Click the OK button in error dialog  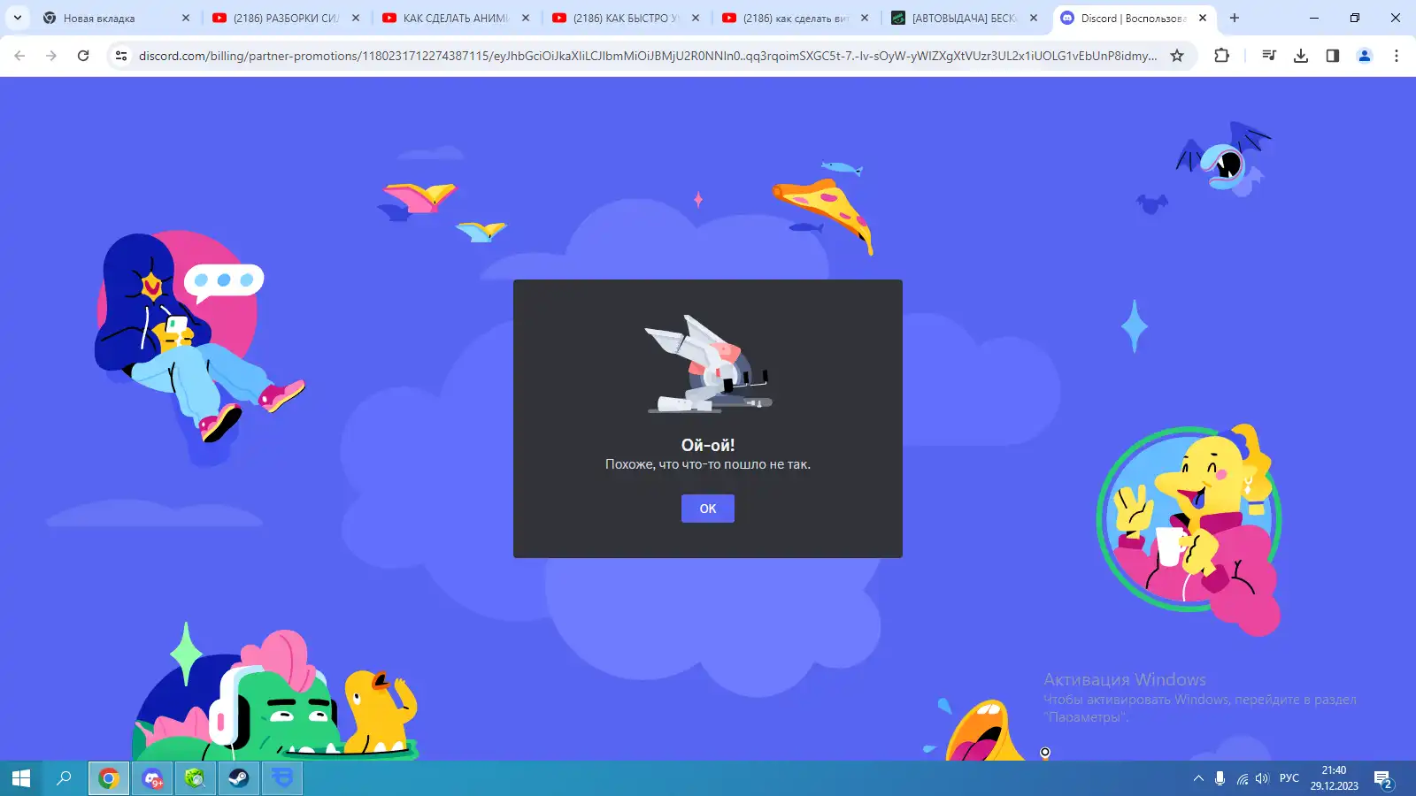[707, 509]
